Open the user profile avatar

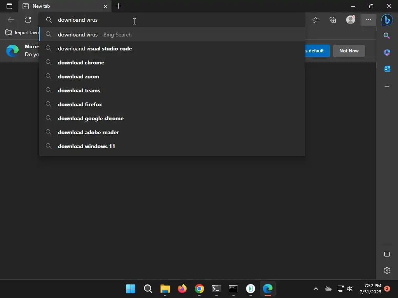(x=351, y=20)
